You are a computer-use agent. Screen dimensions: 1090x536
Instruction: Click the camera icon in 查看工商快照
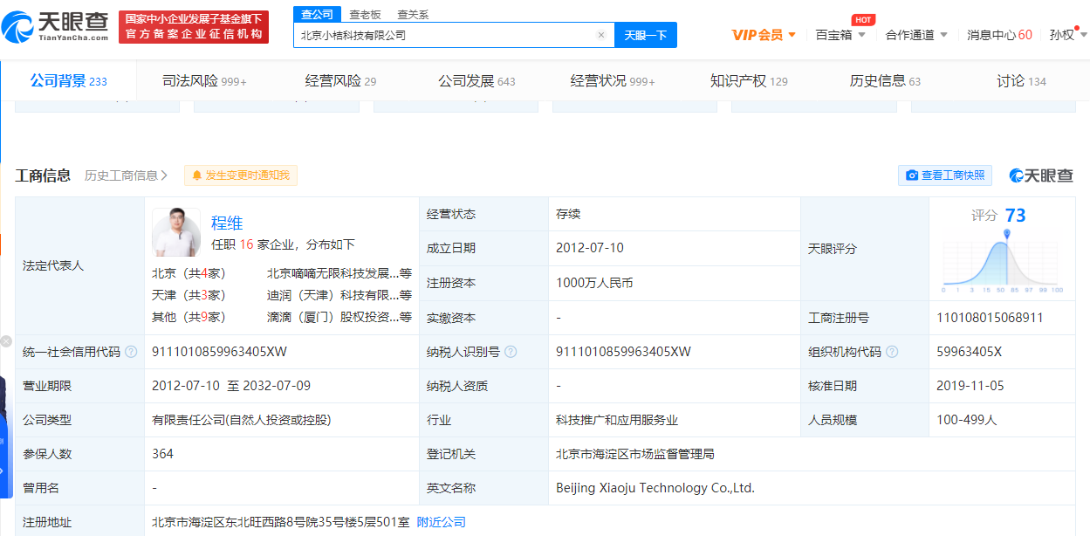(x=912, y=175)
